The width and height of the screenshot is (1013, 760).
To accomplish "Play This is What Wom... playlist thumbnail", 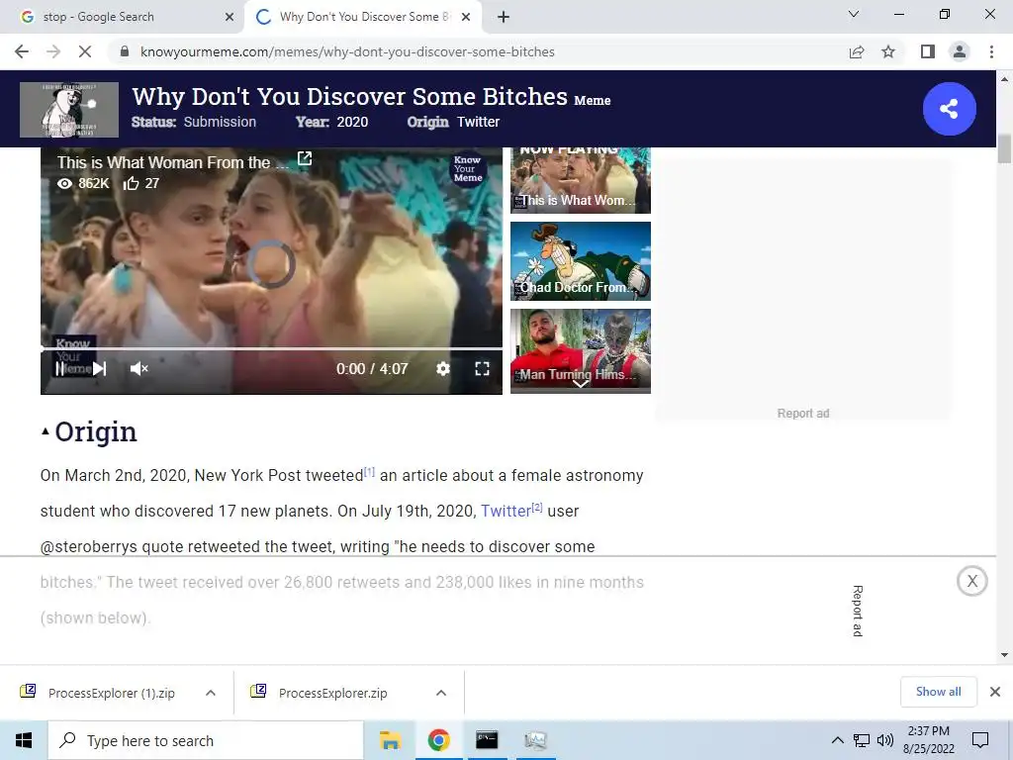I will tap(580, 180).
